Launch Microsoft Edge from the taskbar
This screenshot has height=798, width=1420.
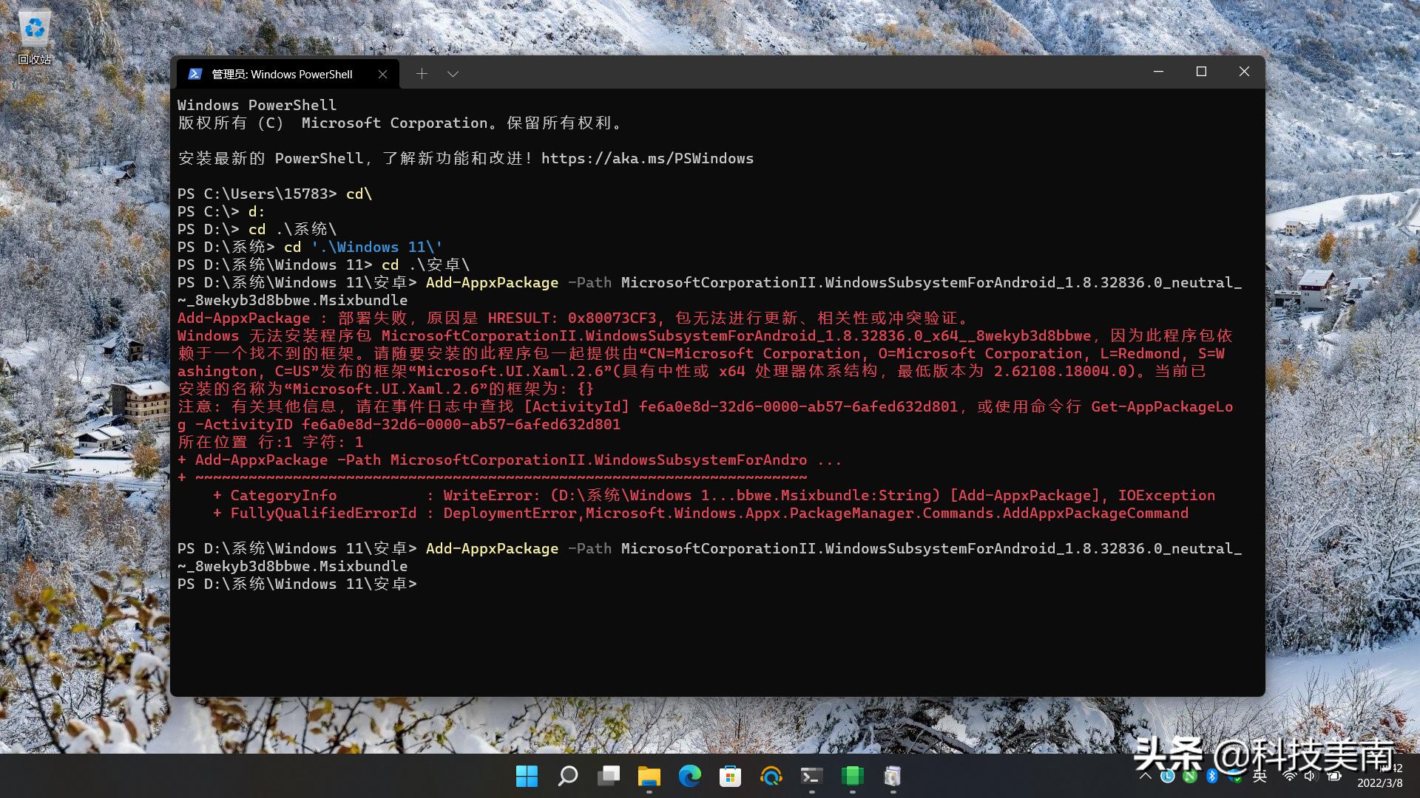pos(690,777)
